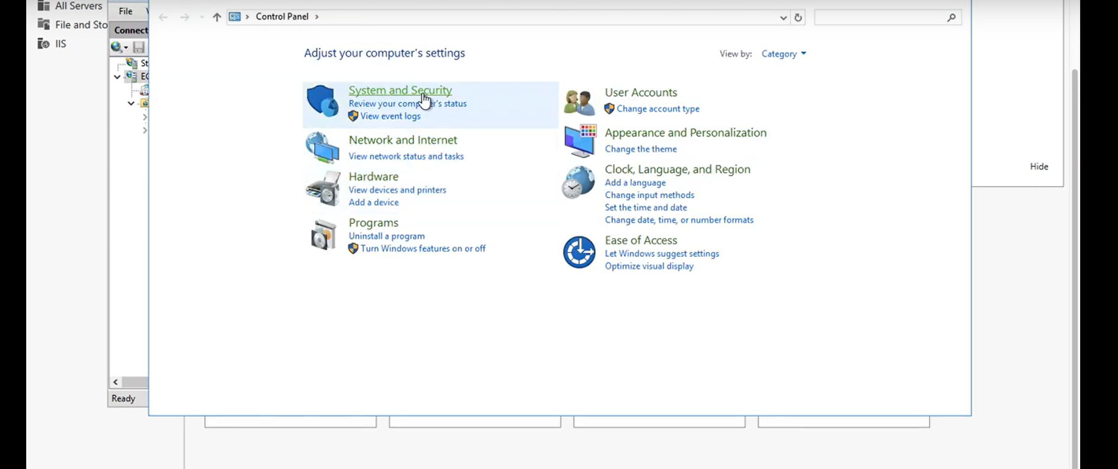The height and width of the screenshot is (469, 1118).
Task: Click the search magnifier icon
Action: 951,18
